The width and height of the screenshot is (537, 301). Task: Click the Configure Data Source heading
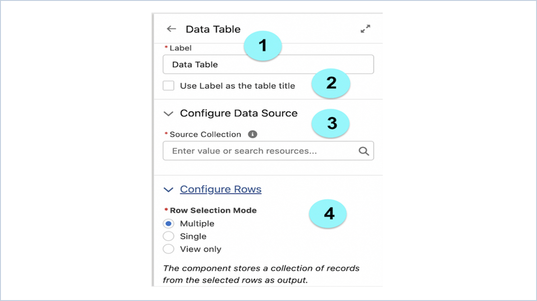[x=239, y=113]
